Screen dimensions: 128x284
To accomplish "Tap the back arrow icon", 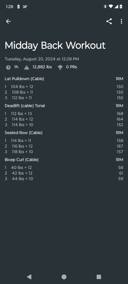I will pos(8,21).
